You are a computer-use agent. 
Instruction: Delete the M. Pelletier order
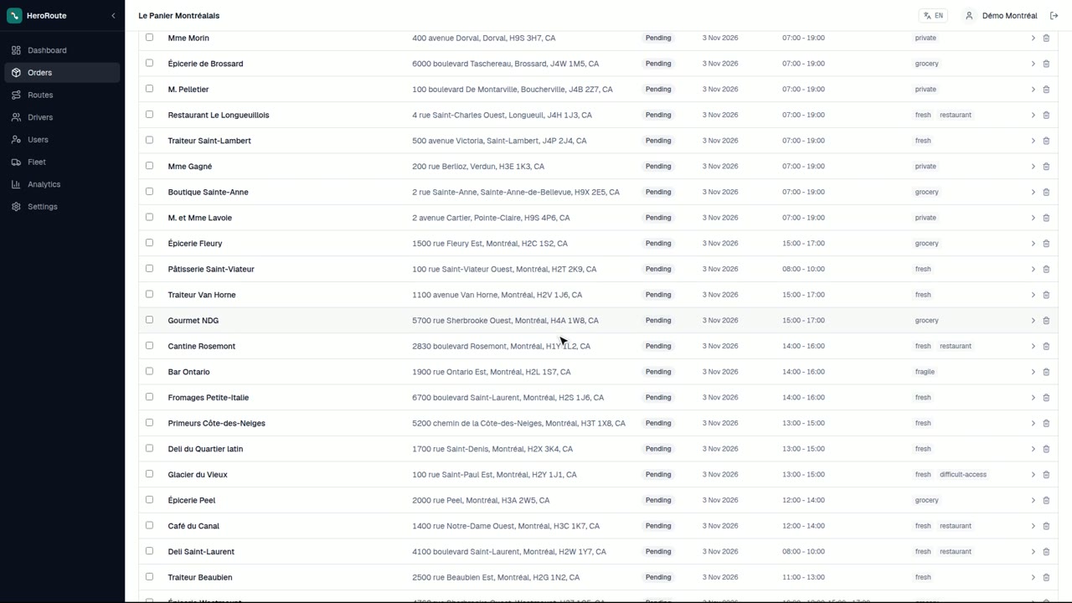pos(1046,90)
